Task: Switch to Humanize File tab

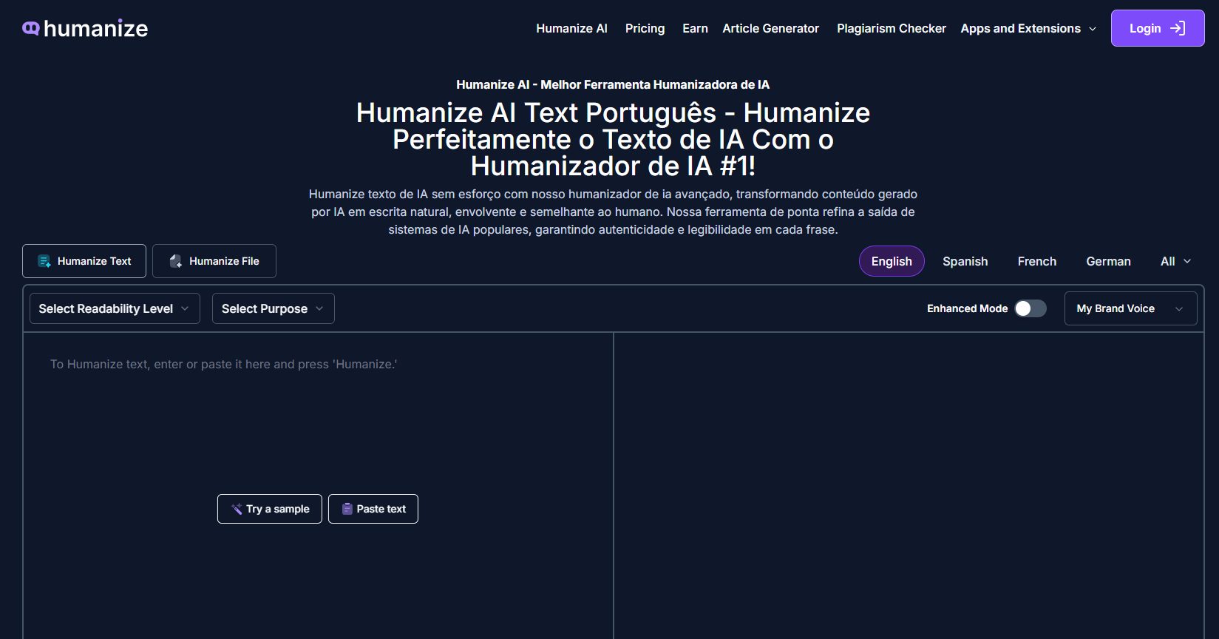Action: click(214, 261)
